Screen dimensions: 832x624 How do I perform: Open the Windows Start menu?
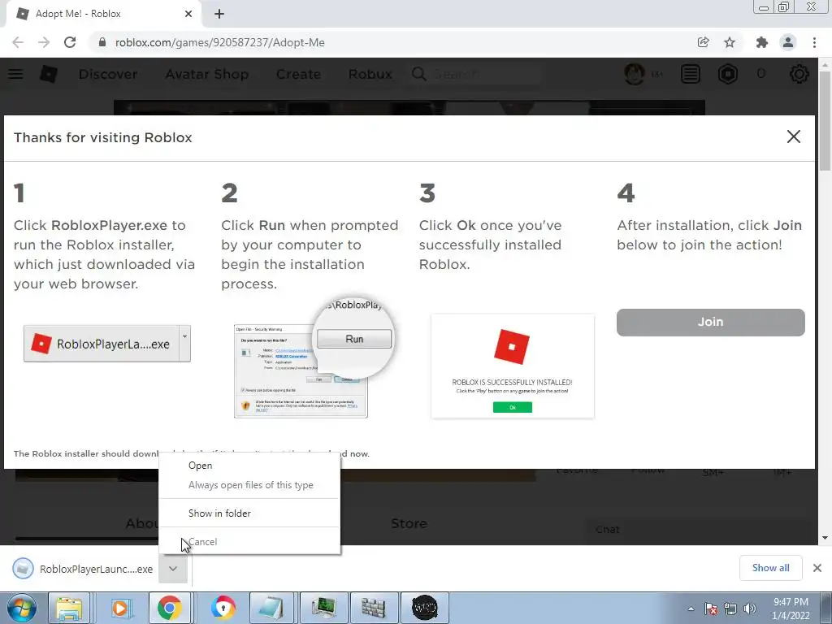click(22, 608)
